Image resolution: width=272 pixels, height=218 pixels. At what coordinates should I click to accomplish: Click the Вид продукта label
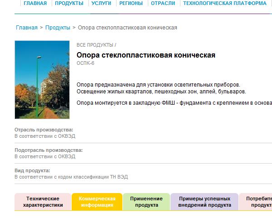coord(32,170)
